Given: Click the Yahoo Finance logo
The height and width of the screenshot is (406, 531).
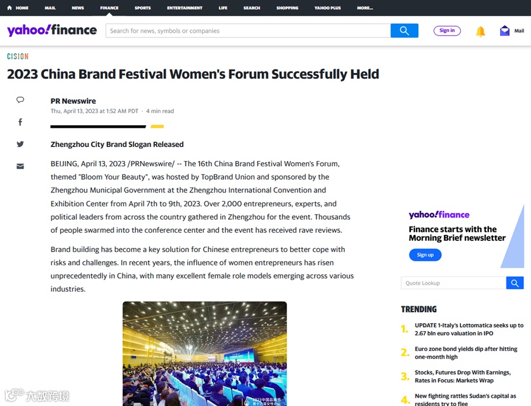Looking at the screenshot, I should 52,30.
